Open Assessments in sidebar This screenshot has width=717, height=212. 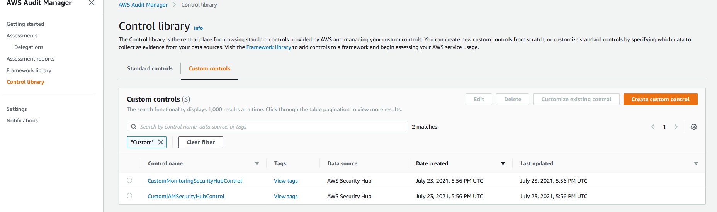22,36
